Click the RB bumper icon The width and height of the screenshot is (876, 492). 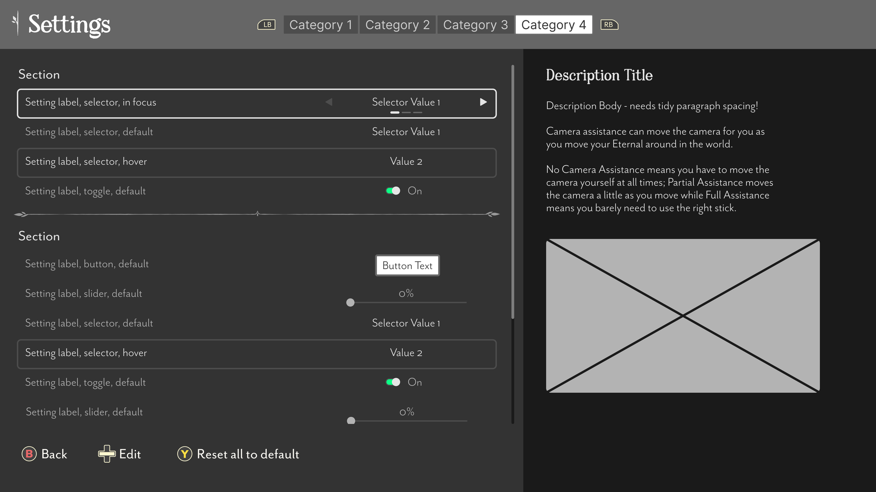609,25
